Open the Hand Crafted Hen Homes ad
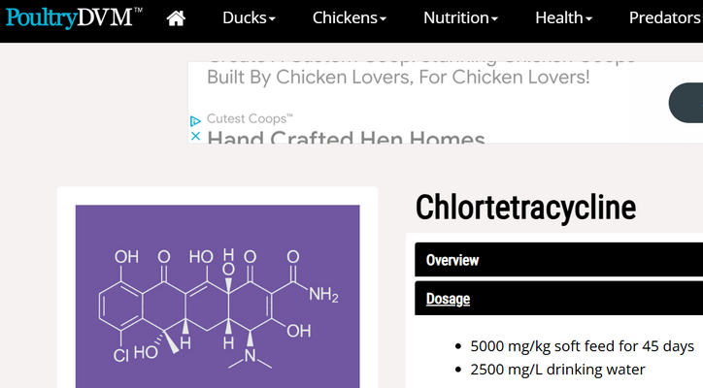Viewport: 703px width, 388px height. point(346,137)
